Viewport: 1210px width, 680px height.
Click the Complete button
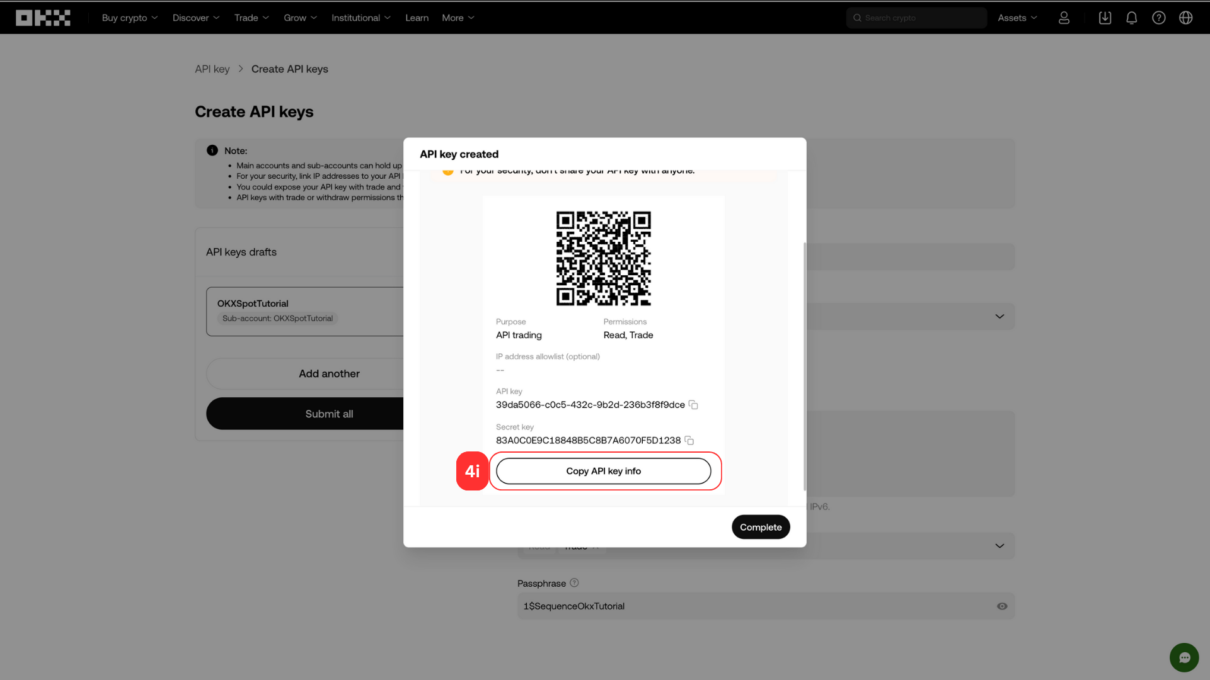[x=761, y=527]
